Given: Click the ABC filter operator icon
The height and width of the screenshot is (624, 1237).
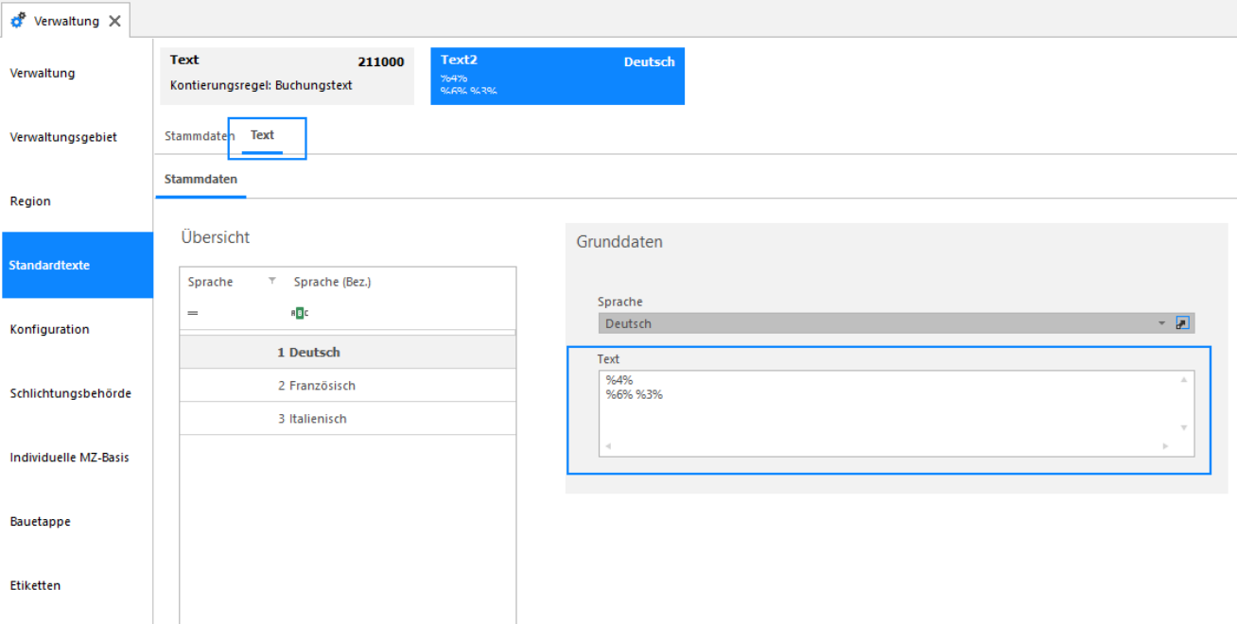Looking at the screenshot, I should [300, 313].
